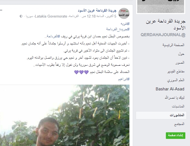
Task: Click the page cover image thumbnail
Action: point(161,7)
